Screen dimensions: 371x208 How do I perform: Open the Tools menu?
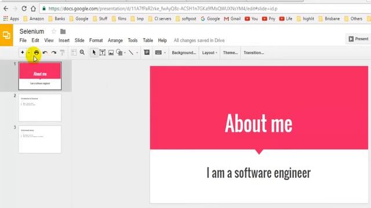click(133, 40)
